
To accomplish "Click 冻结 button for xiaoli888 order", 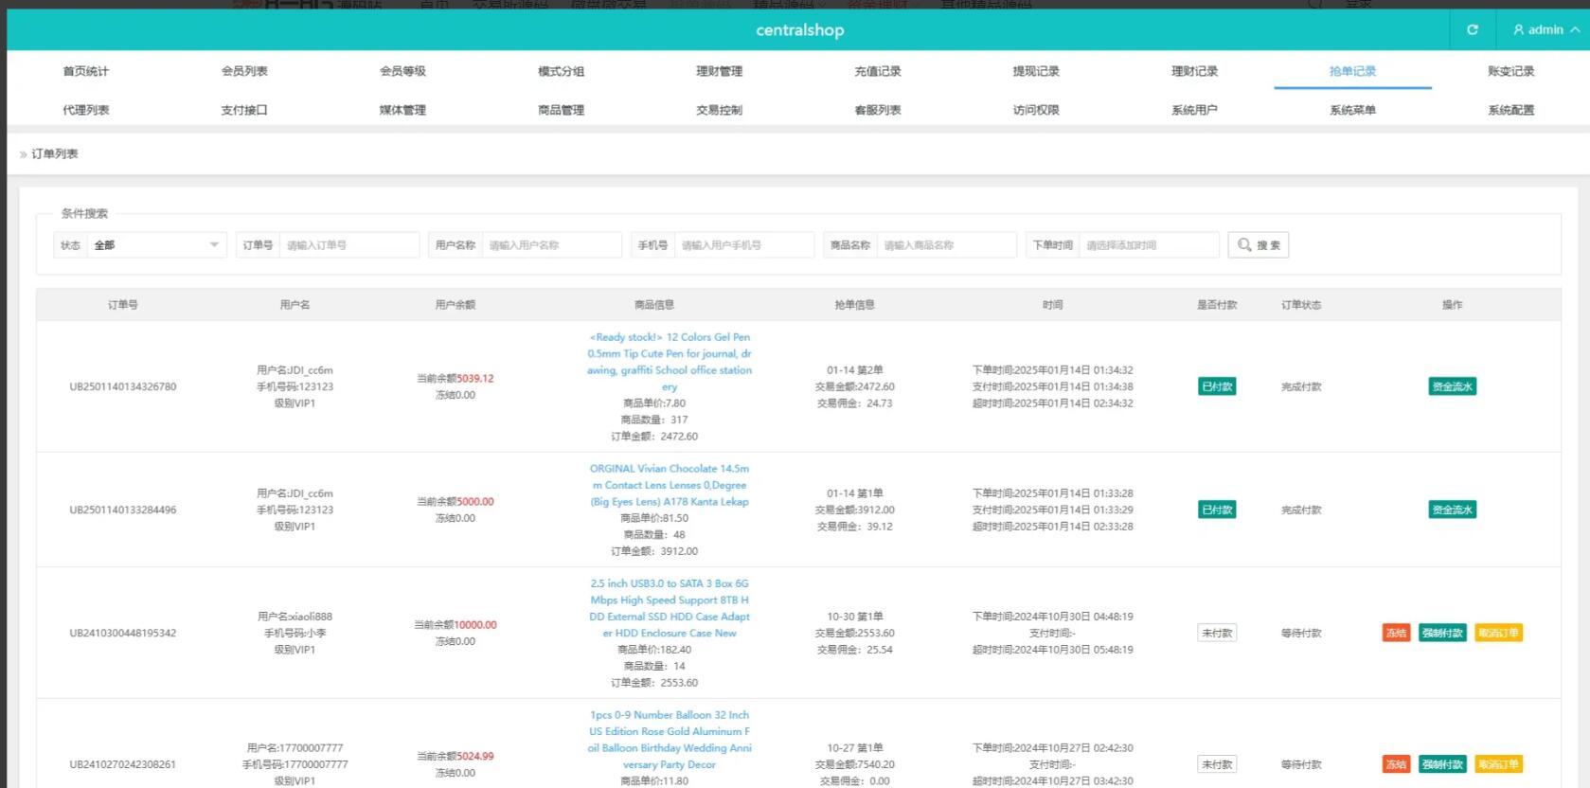I will [1396, 633].
